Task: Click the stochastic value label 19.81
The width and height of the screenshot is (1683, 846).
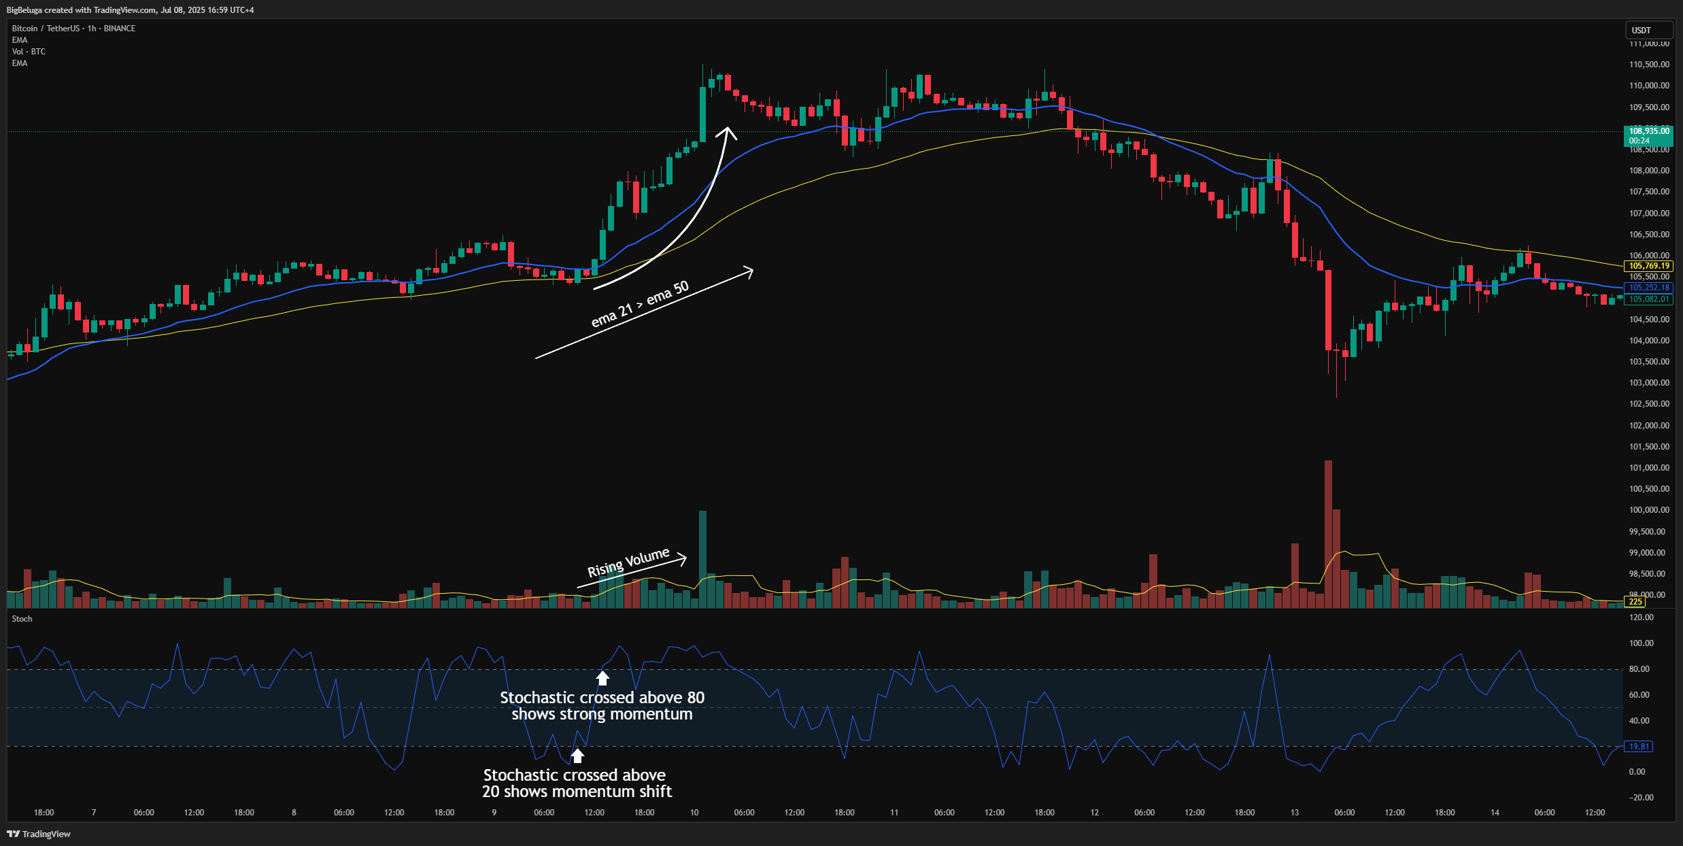Action: 1639,747
